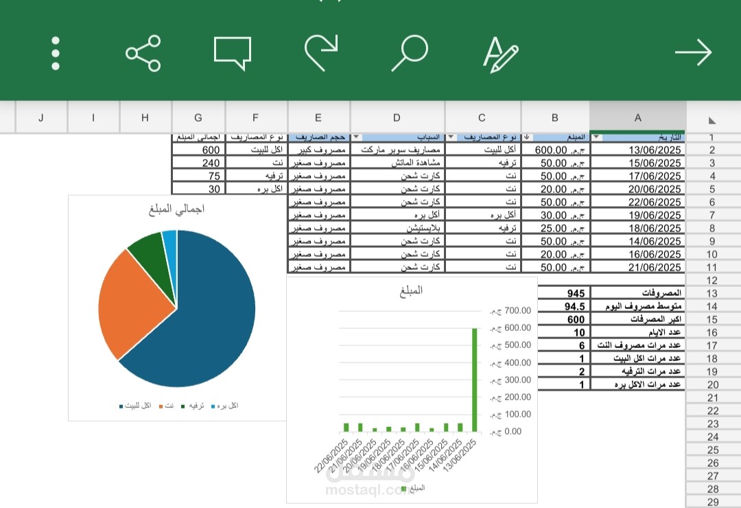This screenshot has width=741, height=508.
Task: Select column J header
Action: [41, 117]
